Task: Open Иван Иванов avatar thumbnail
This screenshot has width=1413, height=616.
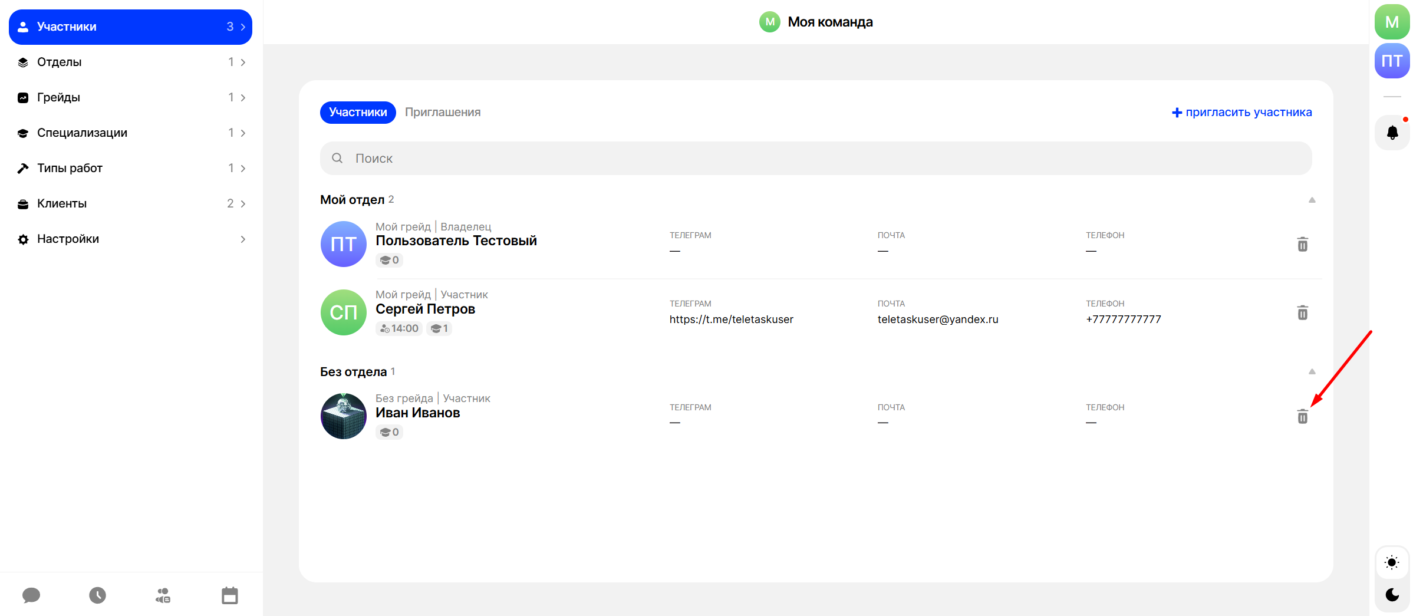Action: coord(344,416)
